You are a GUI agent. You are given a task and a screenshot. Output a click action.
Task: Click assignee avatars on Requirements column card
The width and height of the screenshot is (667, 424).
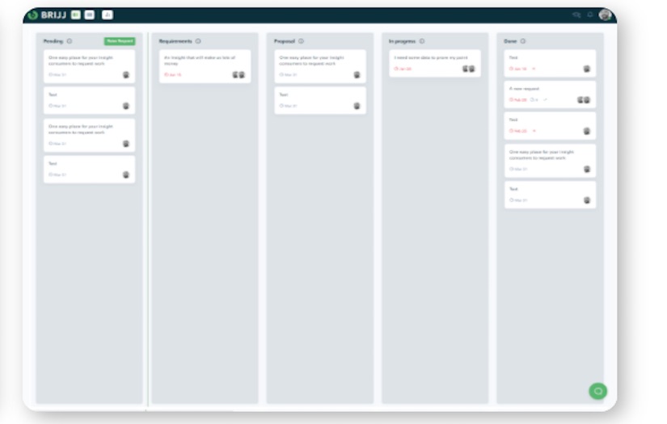coord(239,75)
